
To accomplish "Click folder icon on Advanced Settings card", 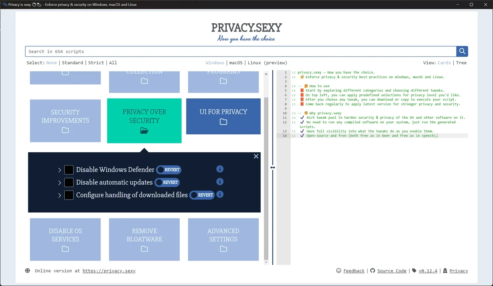I will click(x=223, y=249).
